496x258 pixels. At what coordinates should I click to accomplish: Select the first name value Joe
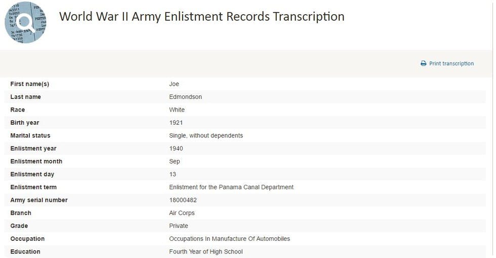(174, 84)
